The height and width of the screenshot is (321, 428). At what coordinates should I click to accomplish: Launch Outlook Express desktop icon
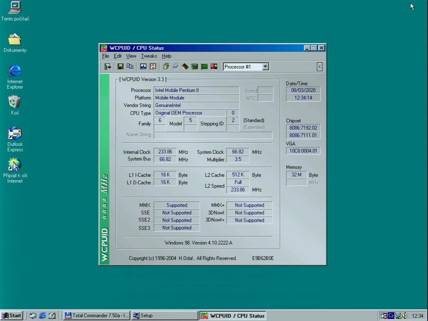pyautogui.click(x=15, y=139)
